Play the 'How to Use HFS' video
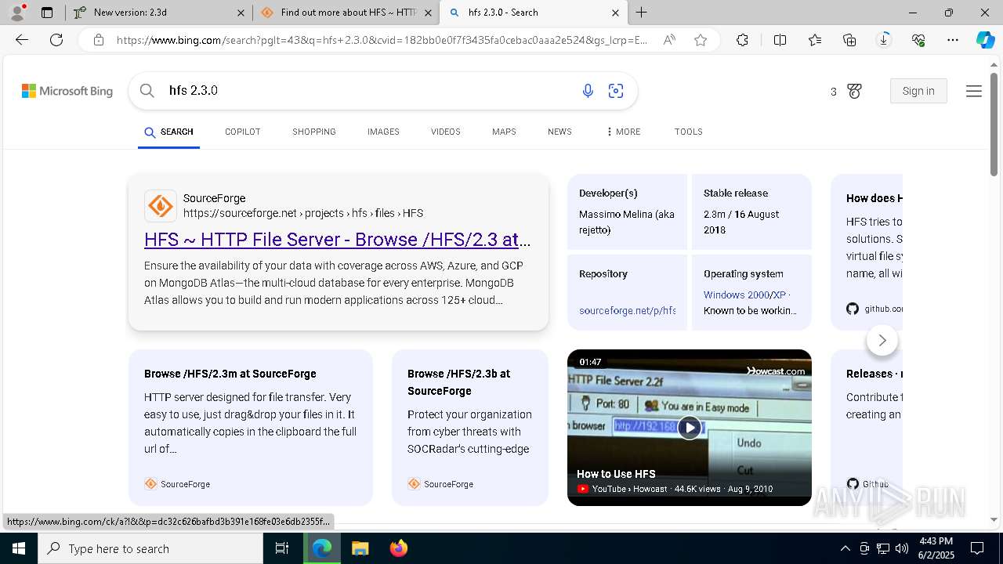 690,428
